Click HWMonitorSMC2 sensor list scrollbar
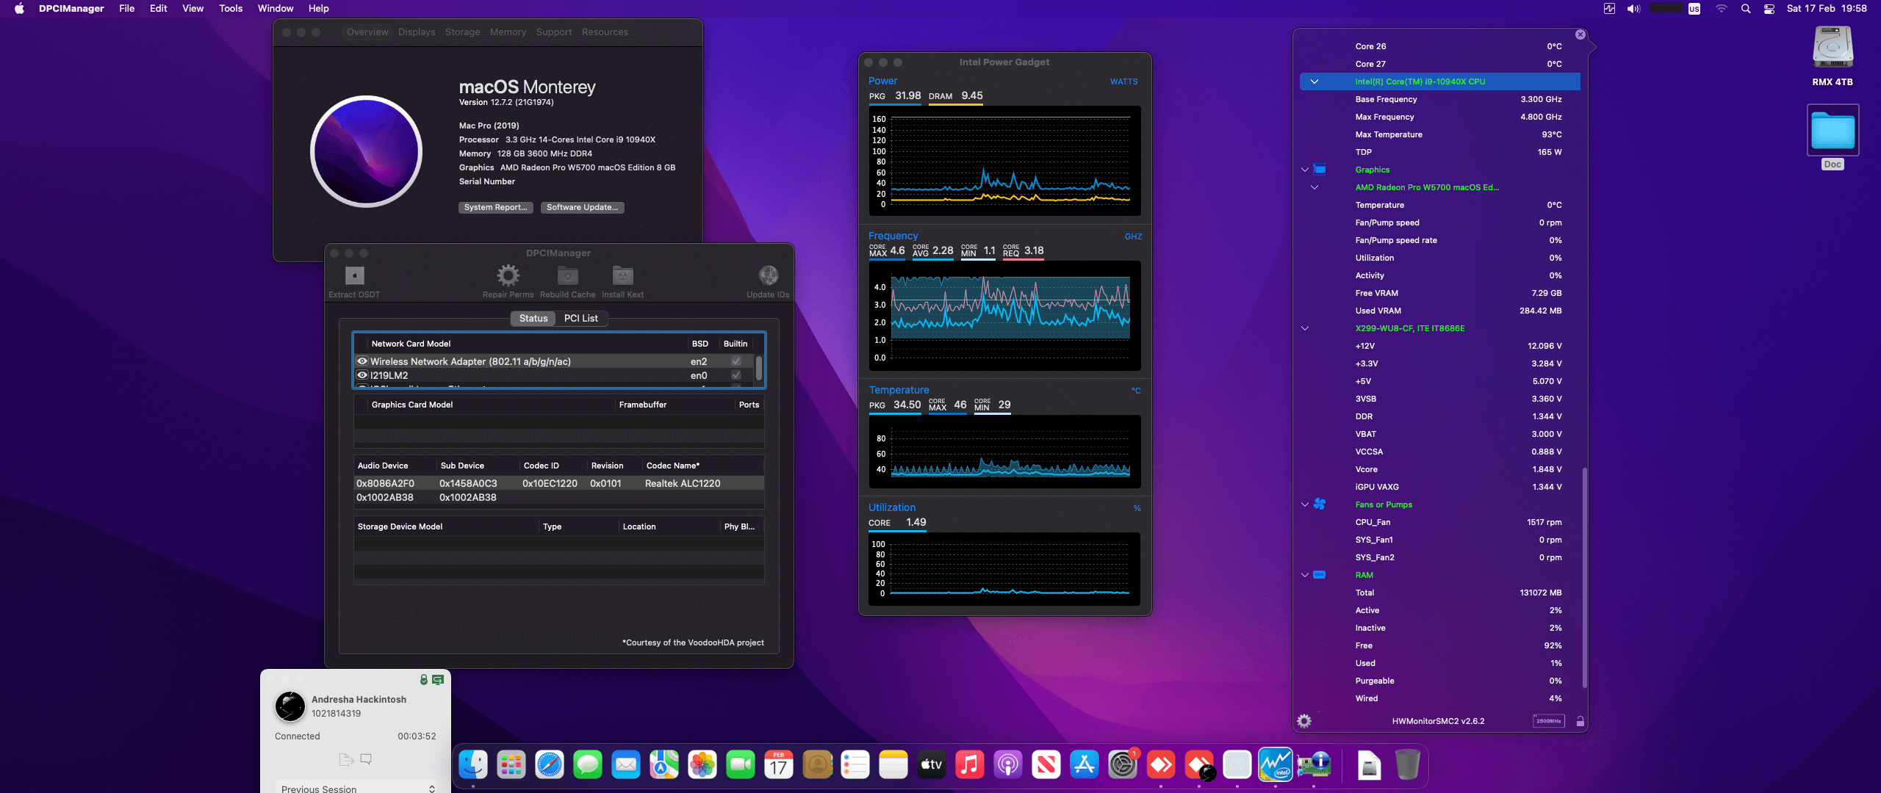Screen dimensions: 1881x793 [1584, 577]
